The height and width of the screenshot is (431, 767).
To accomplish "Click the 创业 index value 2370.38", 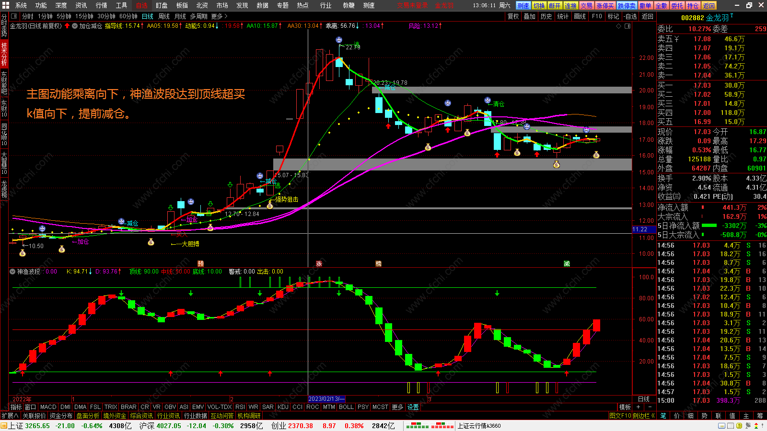I will pos(300,426).
